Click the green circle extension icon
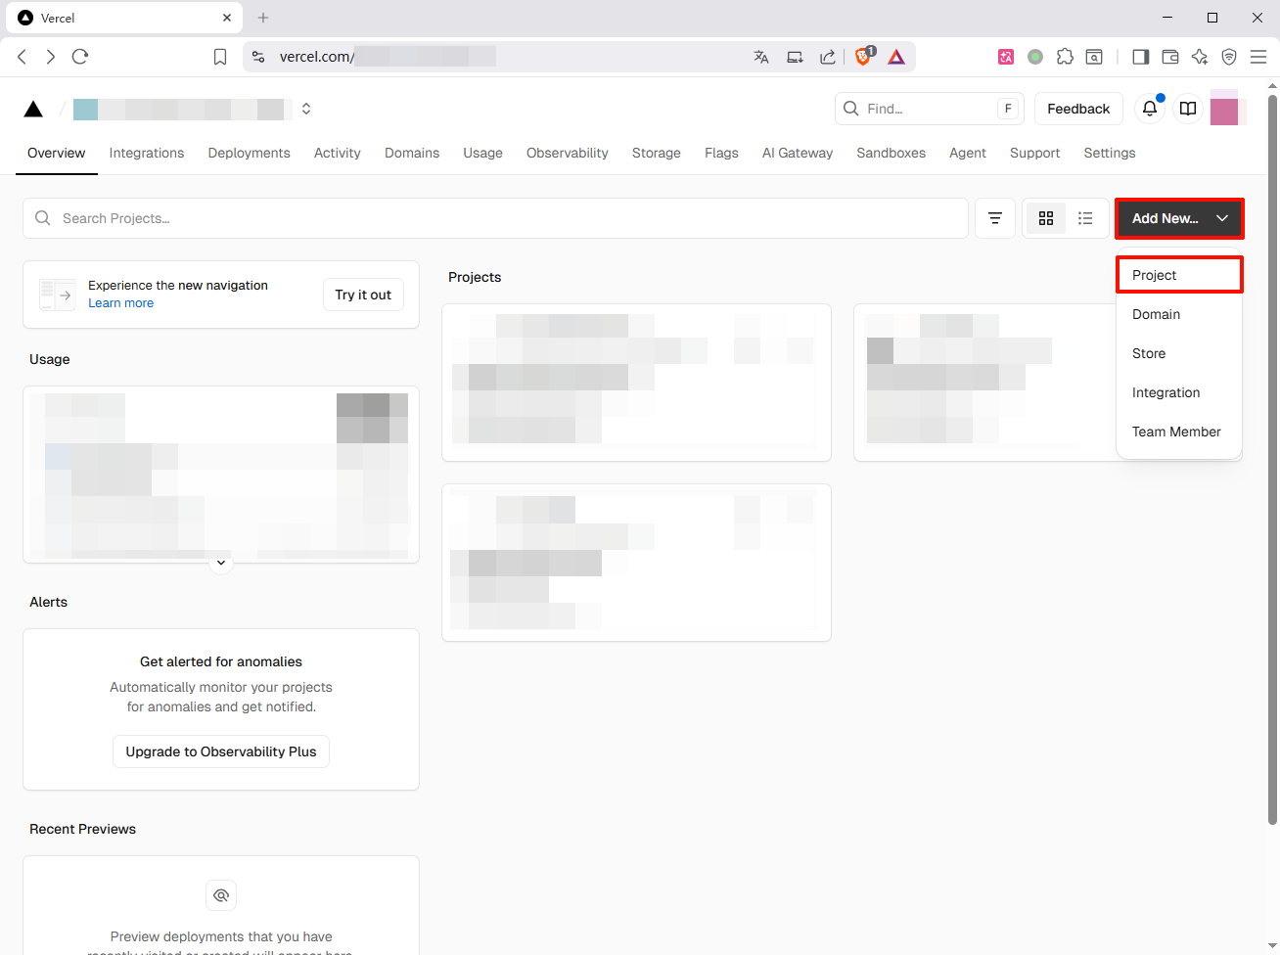 point(1035,57)
